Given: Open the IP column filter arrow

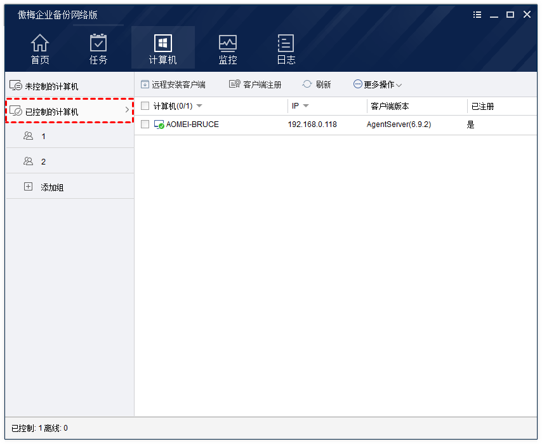Looking at the screenshot, I should [x=305, y=106].
